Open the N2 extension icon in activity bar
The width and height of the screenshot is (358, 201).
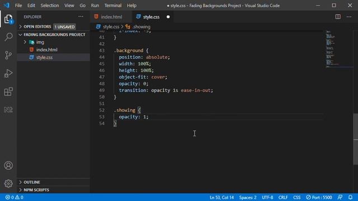pos(8,109)
